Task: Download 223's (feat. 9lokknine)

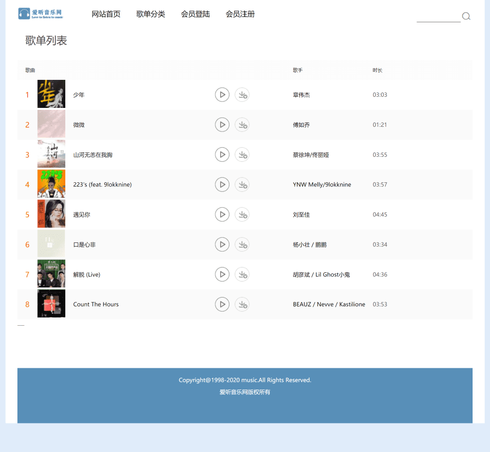Action: tap(242, 185)
